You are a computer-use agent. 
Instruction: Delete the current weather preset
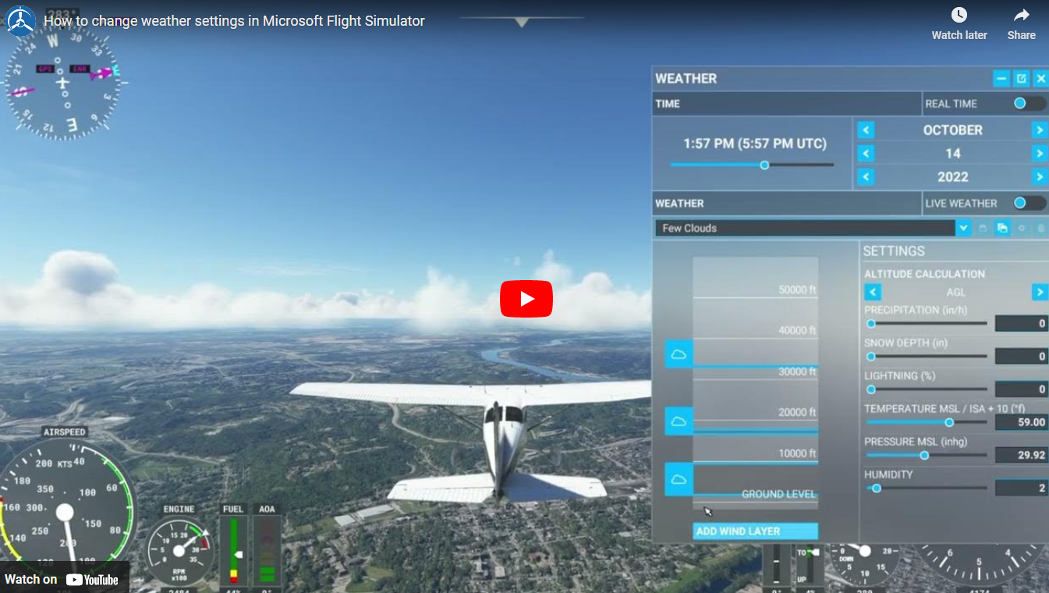(x=1042, y=228)
